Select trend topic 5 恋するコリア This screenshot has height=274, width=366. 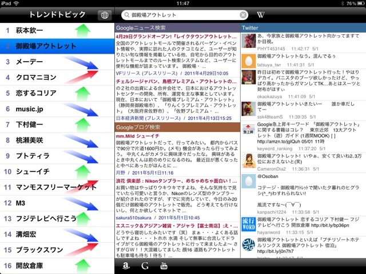tap(57, 93)
